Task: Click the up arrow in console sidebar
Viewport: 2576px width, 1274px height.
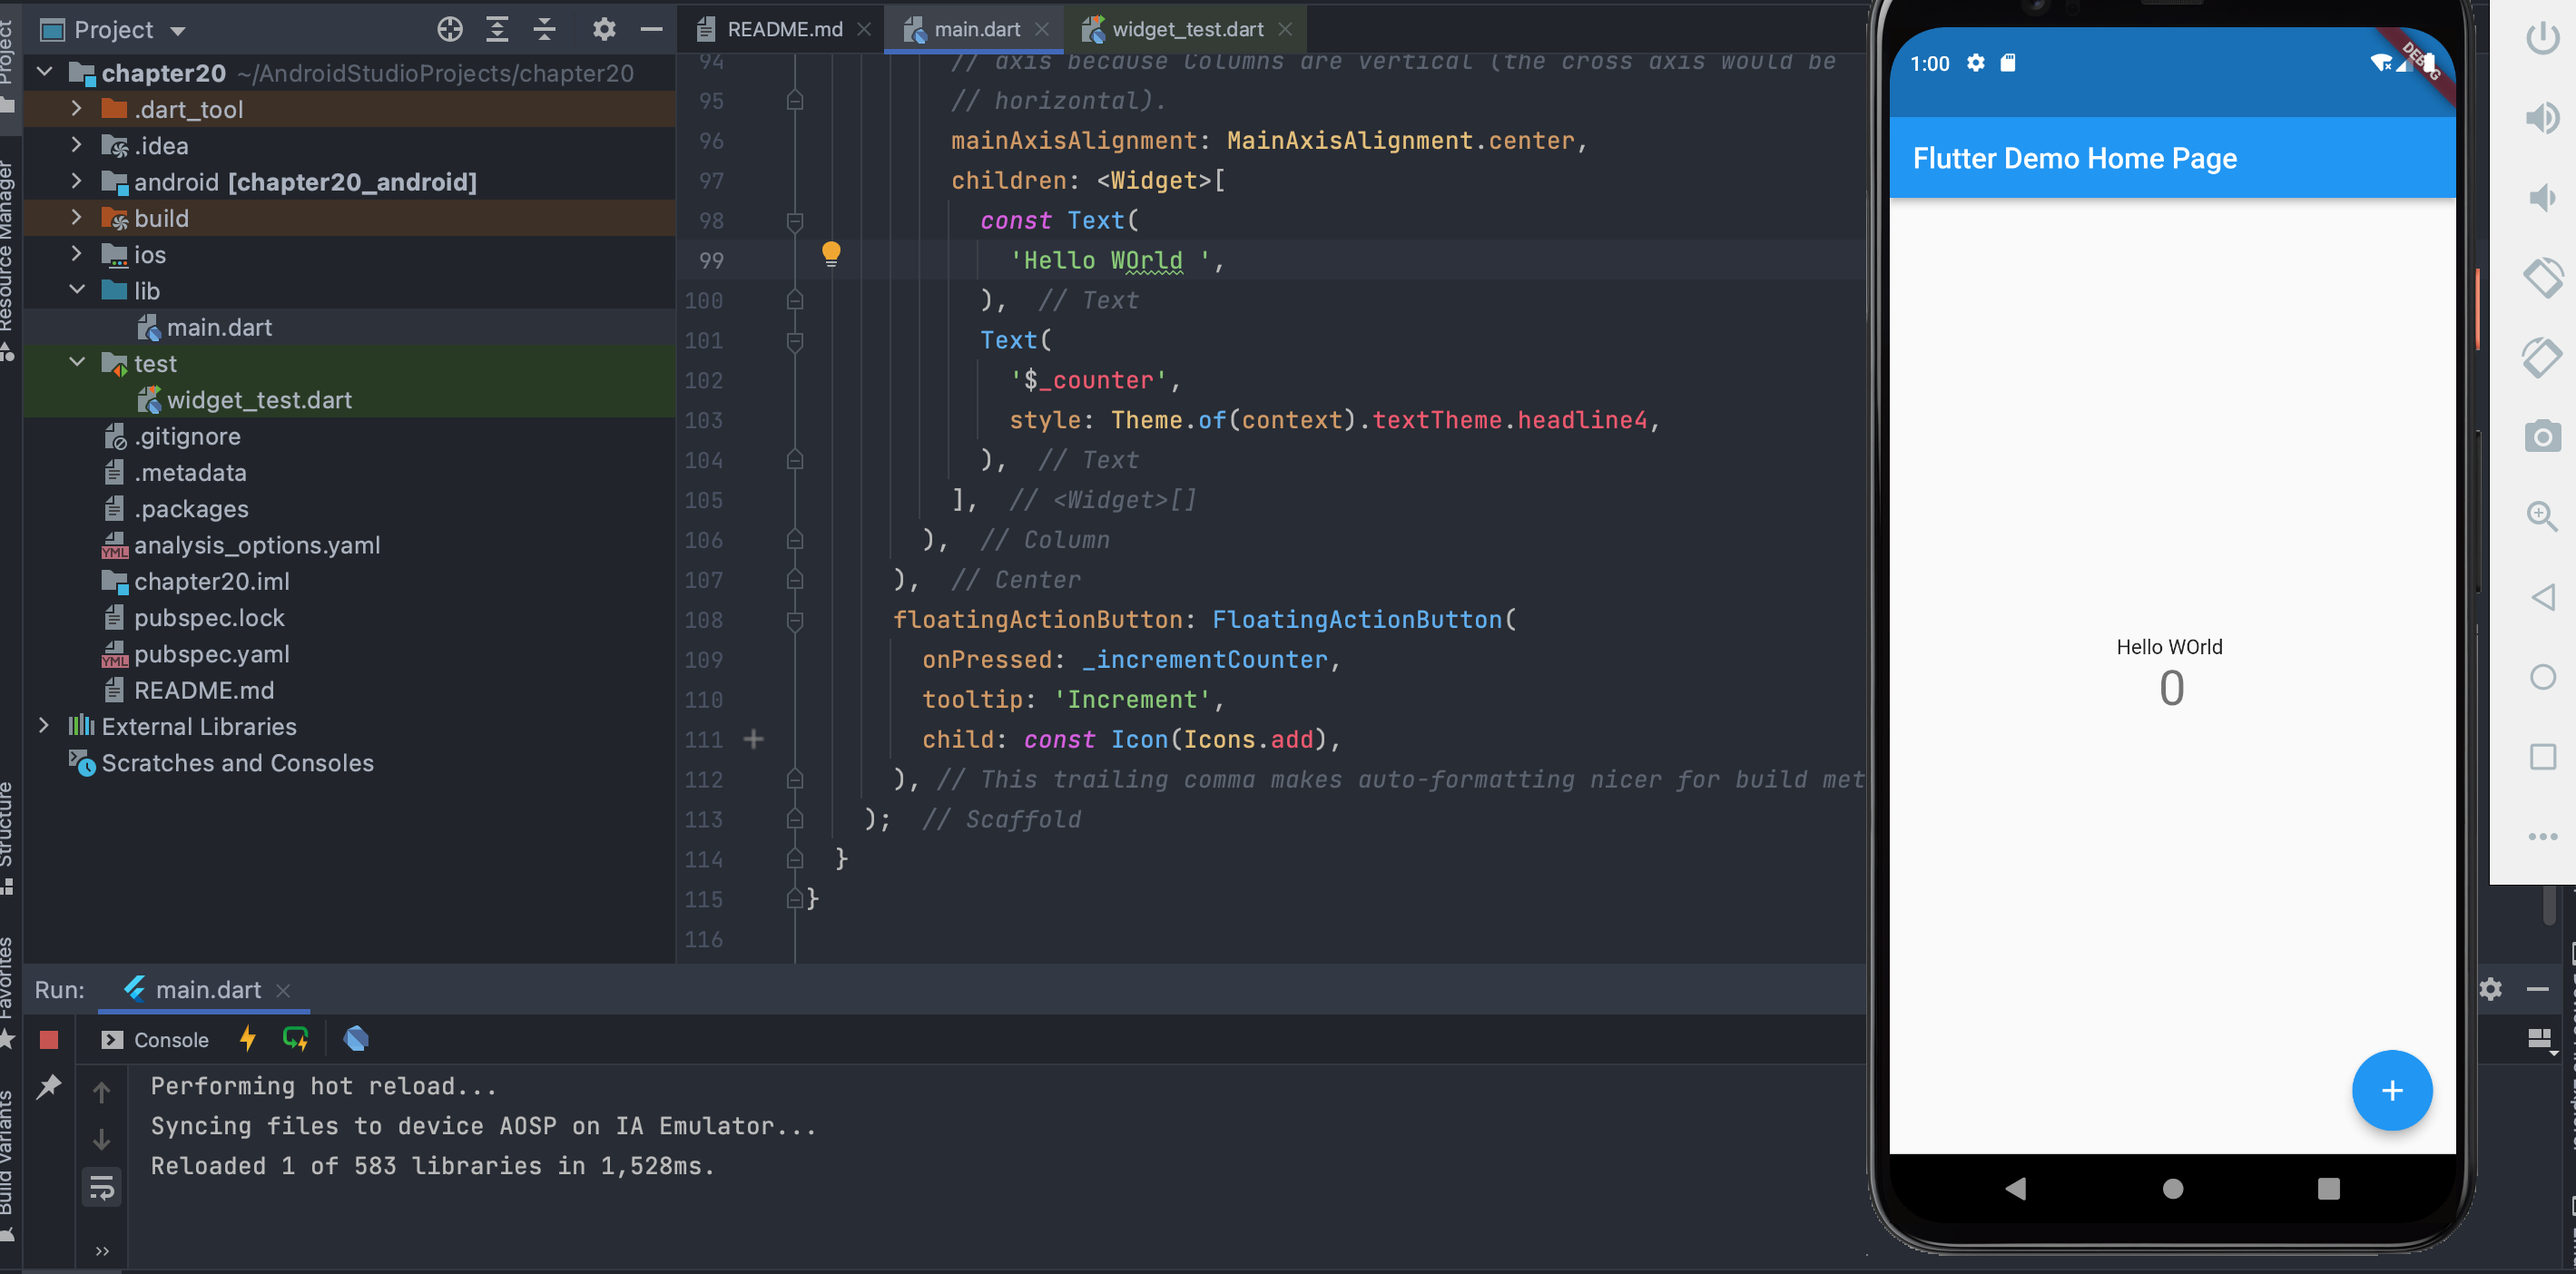Action: click(101, 1092)
